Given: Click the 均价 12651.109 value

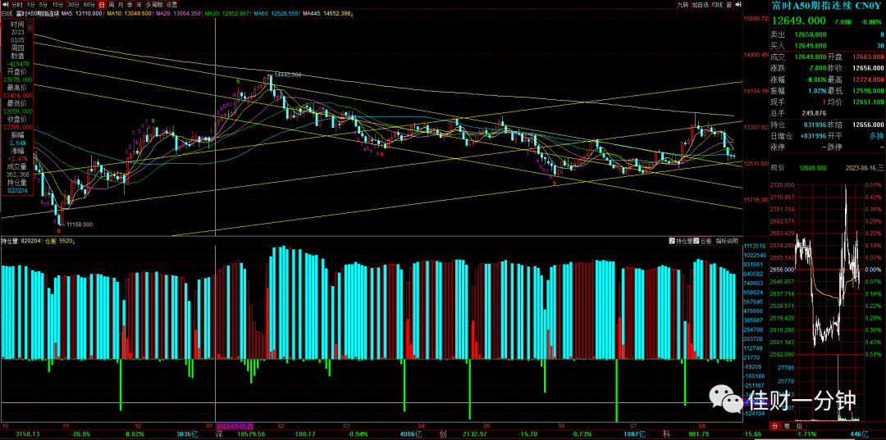Looking at the screenshot, I should pos(866,102).
